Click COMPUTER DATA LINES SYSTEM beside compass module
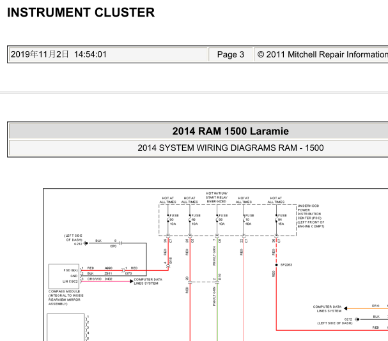This screenshot has width=388, height=341. [148, 282]
